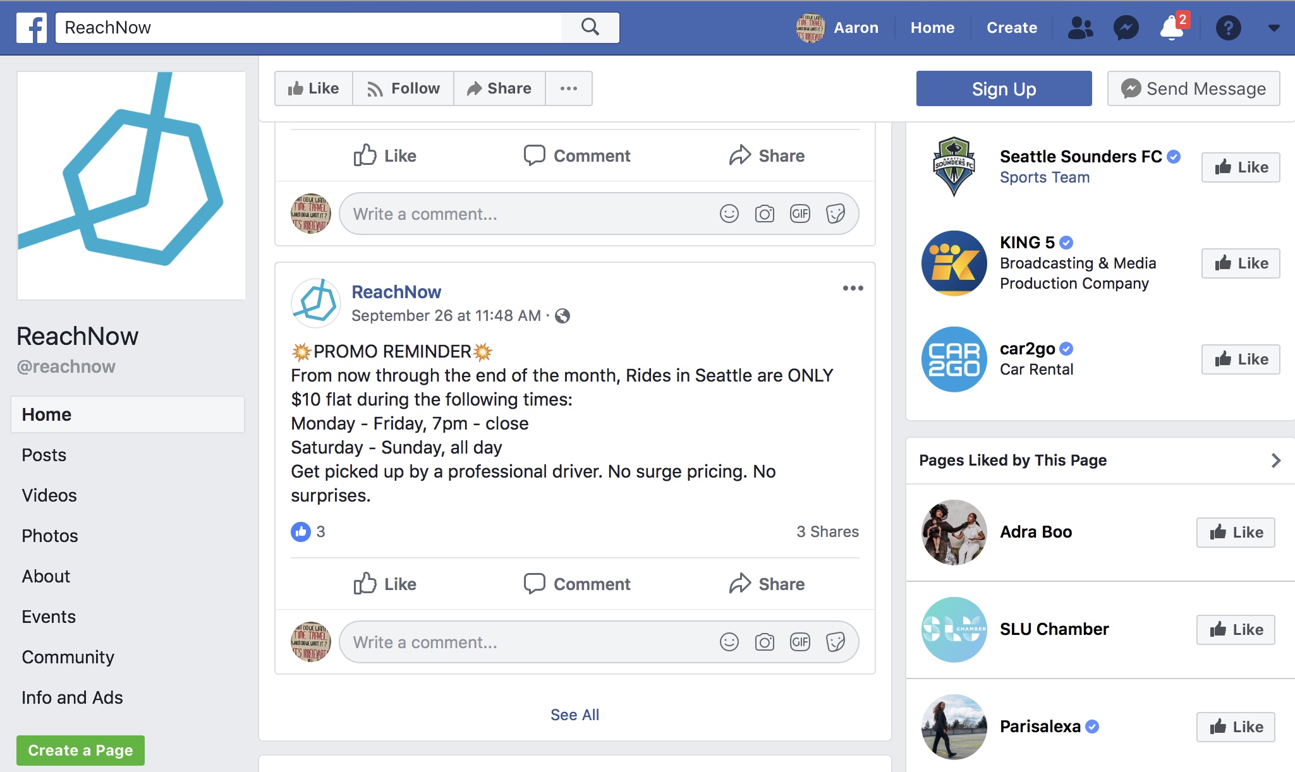The height and width of the screenshot is (772, 1295).
Task: Open the page's more options ellipsis button
Action: coord(568,88)
